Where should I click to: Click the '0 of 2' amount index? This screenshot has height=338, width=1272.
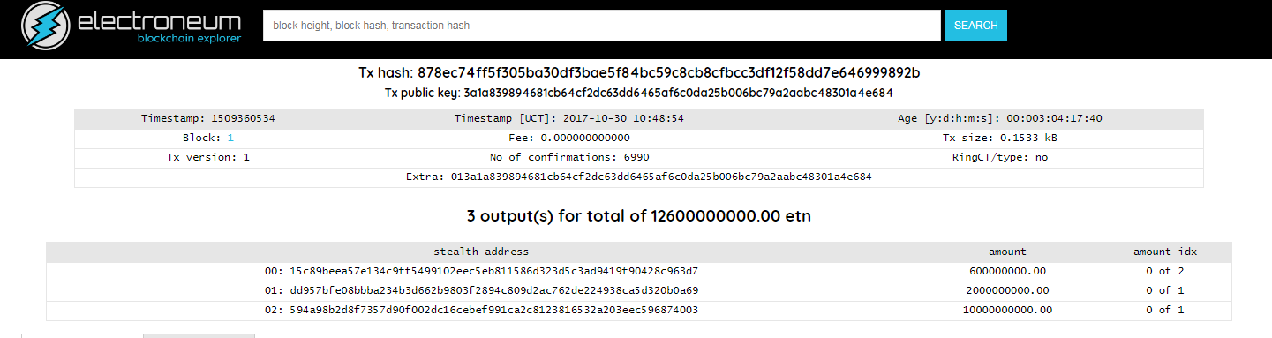pos(1165,271)
